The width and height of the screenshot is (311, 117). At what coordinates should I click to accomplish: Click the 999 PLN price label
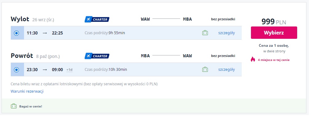(x=274, y=22)
